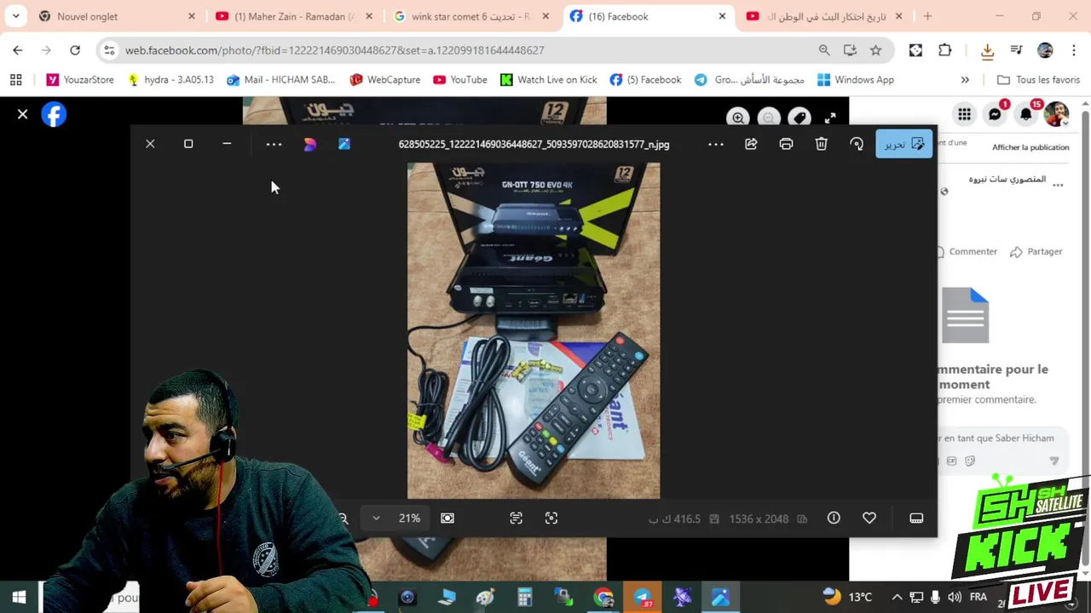Rotate the image in Photos viewer
The image size is (1091, 613).
857,144
